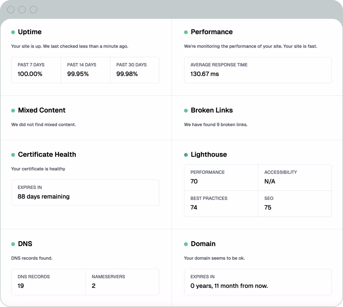Open the Certificate Health heading

point(47,154)
